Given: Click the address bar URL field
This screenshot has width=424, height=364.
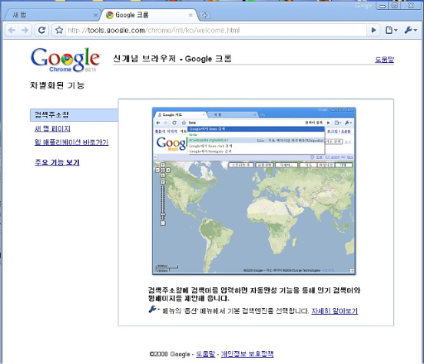Looking at the screenshot, I should coord(217,30).
